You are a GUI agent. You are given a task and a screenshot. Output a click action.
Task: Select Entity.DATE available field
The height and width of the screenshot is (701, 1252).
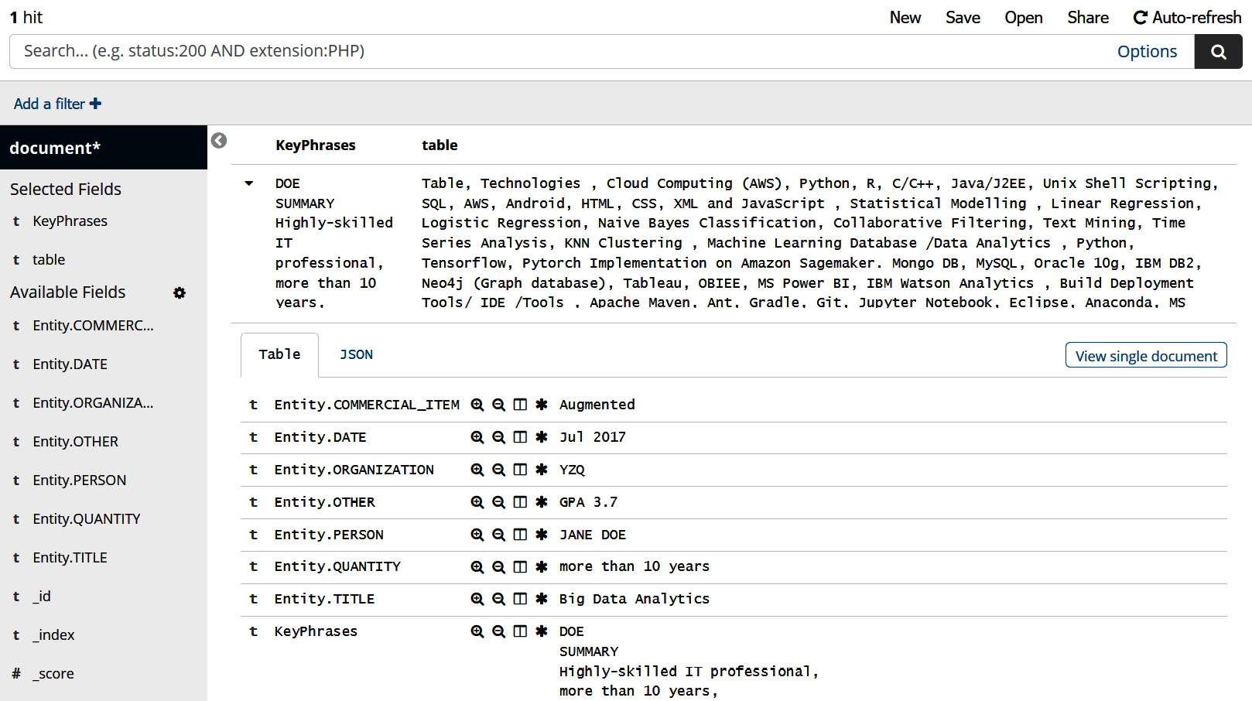pyautogui.click(x=70, y=364)
